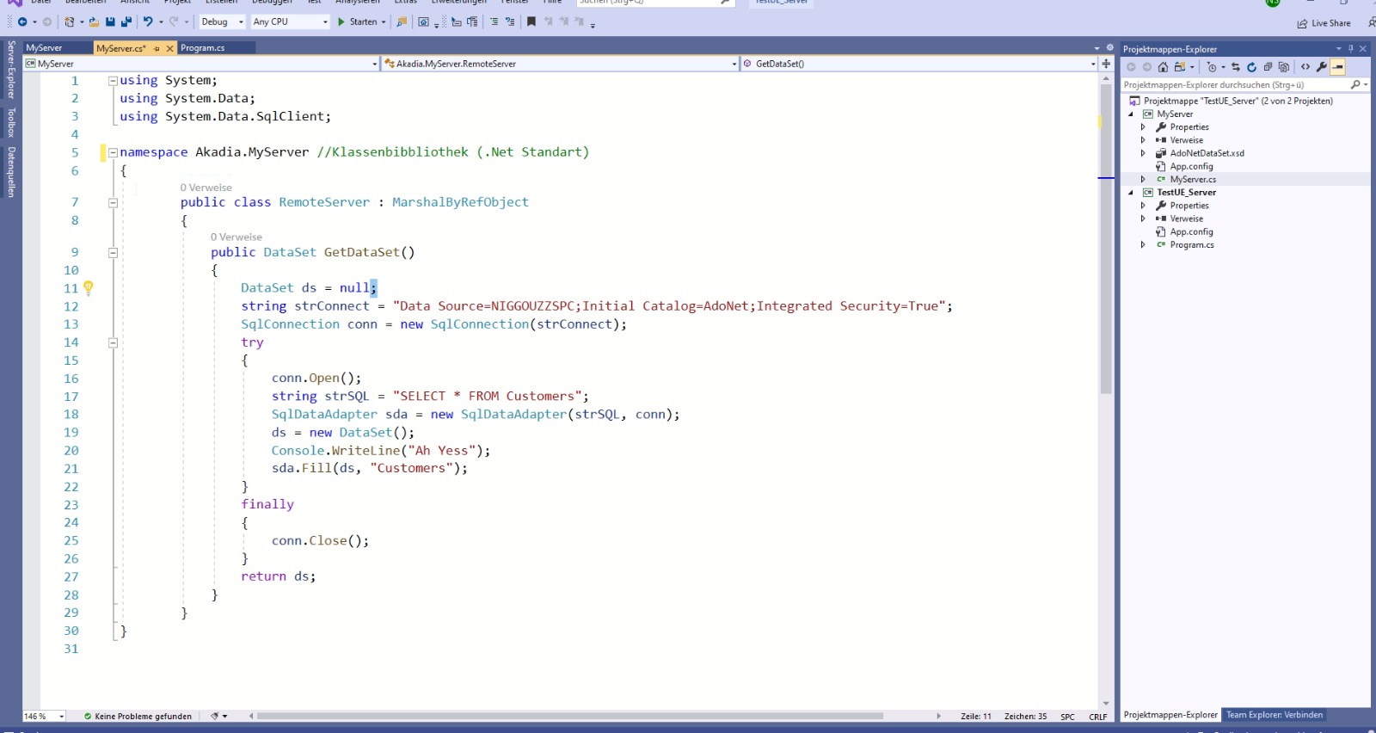Click Home icon in Projektmappen-Explorer
This screenshot has height=733, width=1376.
1163,67
